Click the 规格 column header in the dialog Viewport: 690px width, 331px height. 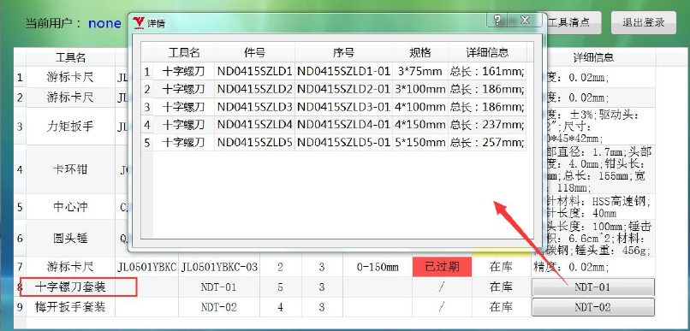coord(420,53)
